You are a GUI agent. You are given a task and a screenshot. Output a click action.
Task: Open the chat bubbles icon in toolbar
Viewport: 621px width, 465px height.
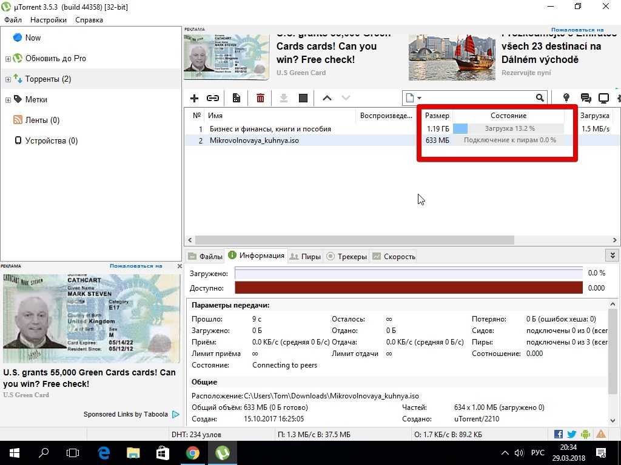(x=586, y=98)
